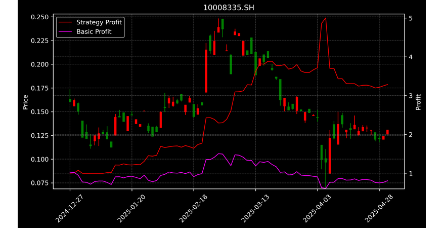
Task: Click the profit axis tick 2
Action: pos(410,134)
